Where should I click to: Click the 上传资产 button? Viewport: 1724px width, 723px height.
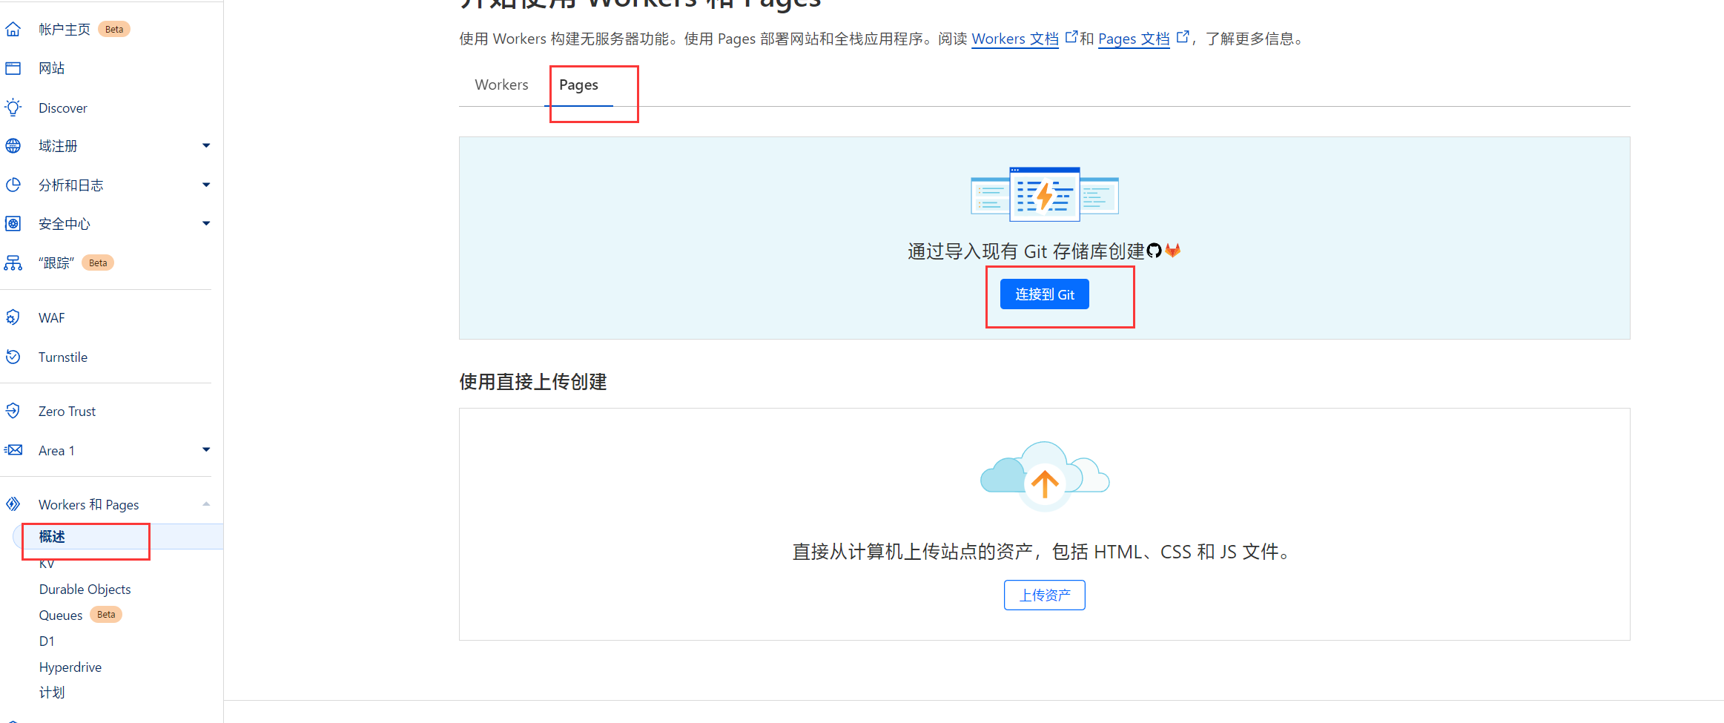coord(1044,595)
